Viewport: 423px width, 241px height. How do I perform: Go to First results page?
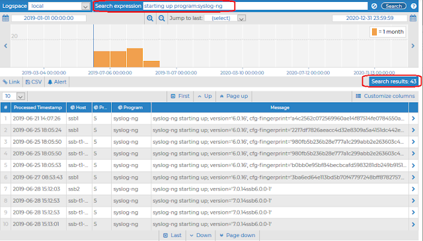(180, 96)
